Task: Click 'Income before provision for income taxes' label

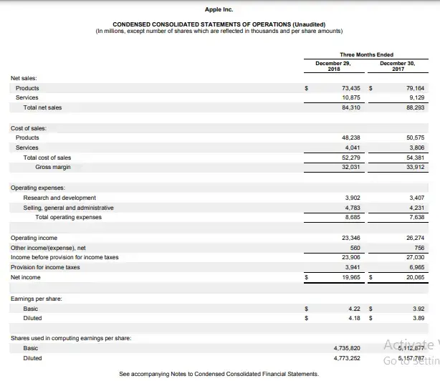Action: [x=64, y=257]
